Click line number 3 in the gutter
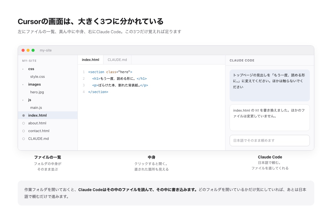332x221 pixels. [84, 85]
